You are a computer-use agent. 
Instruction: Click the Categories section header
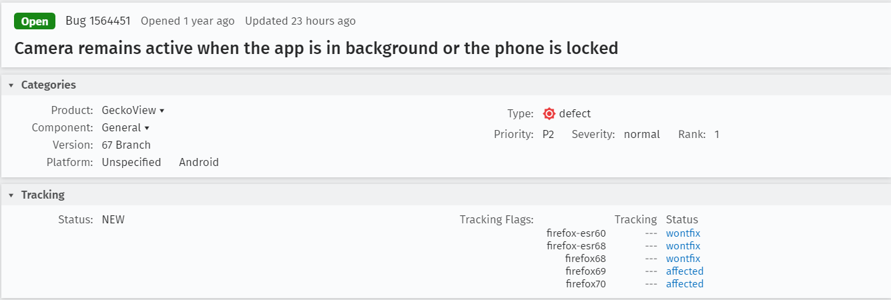[x=445, y=85]
